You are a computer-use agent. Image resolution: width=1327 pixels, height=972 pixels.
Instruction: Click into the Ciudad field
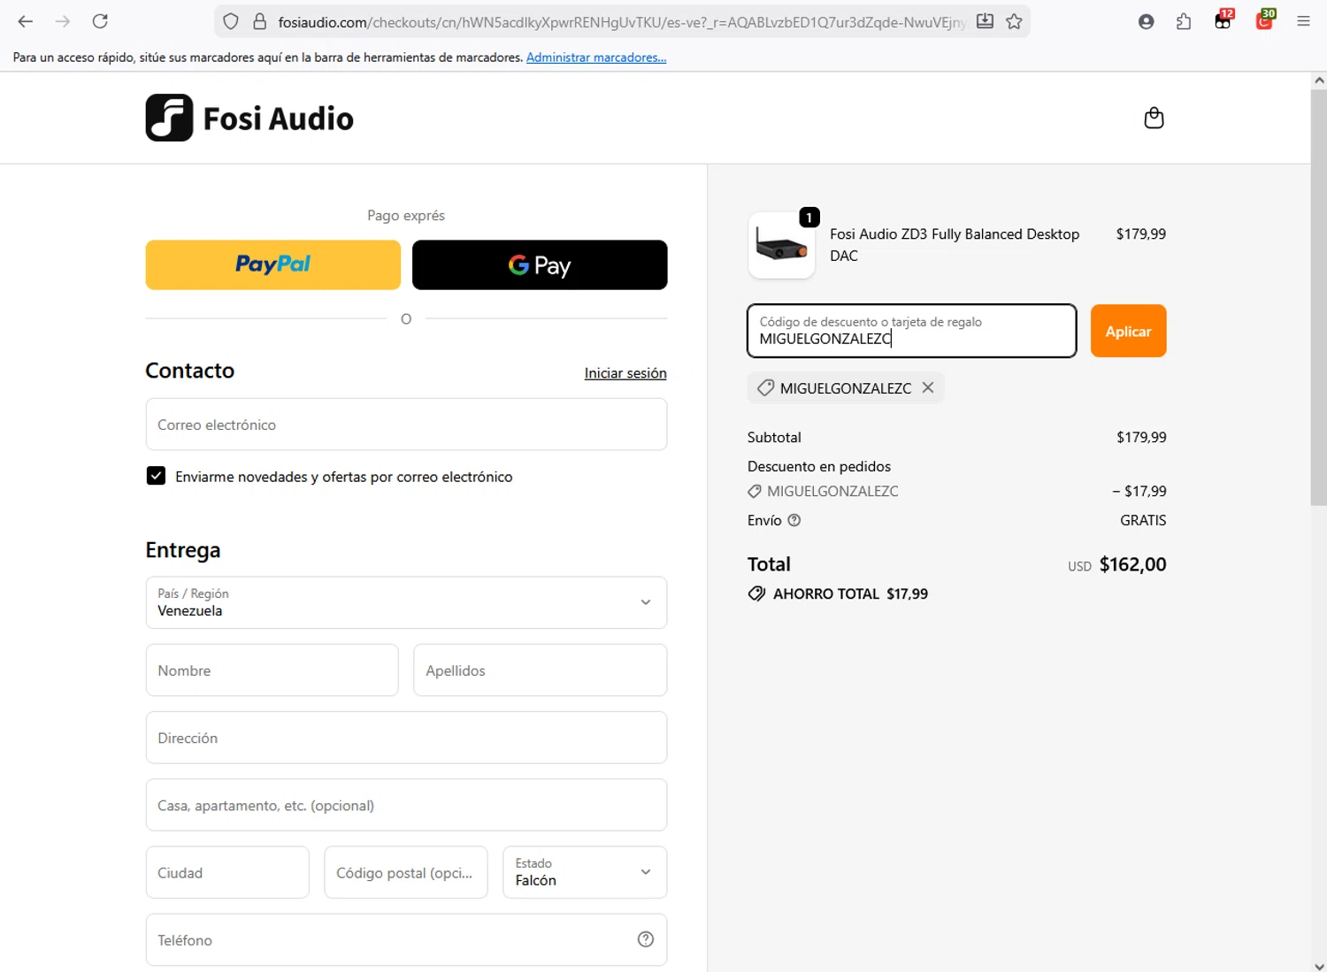227,872
